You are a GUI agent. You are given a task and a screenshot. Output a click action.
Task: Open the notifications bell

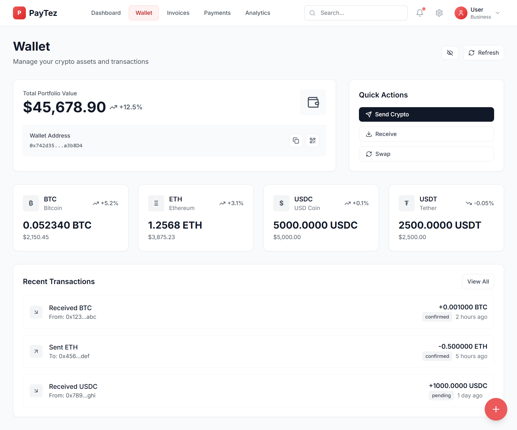420,13
